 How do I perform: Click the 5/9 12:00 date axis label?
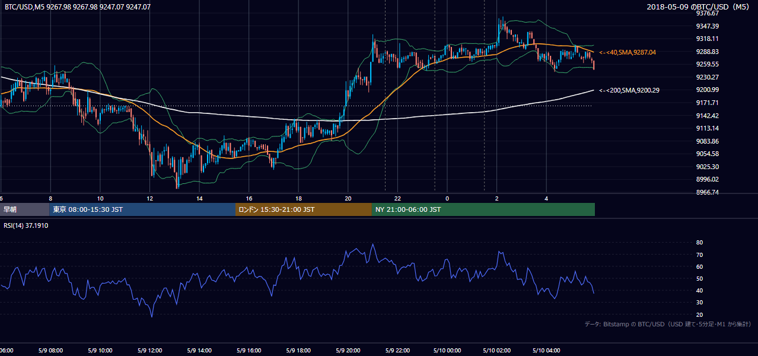click(x=149, y=351)
